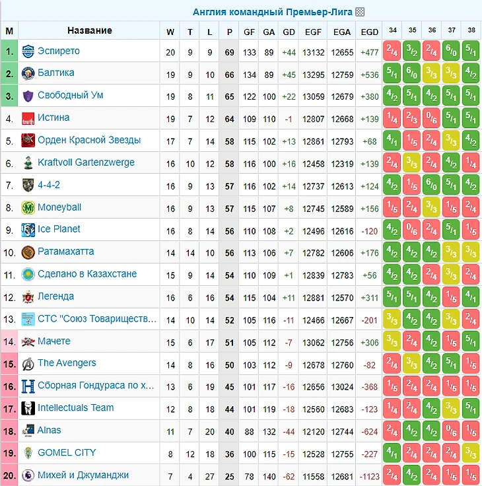Sort standings by the EGD column header

(x=370, y=31)
